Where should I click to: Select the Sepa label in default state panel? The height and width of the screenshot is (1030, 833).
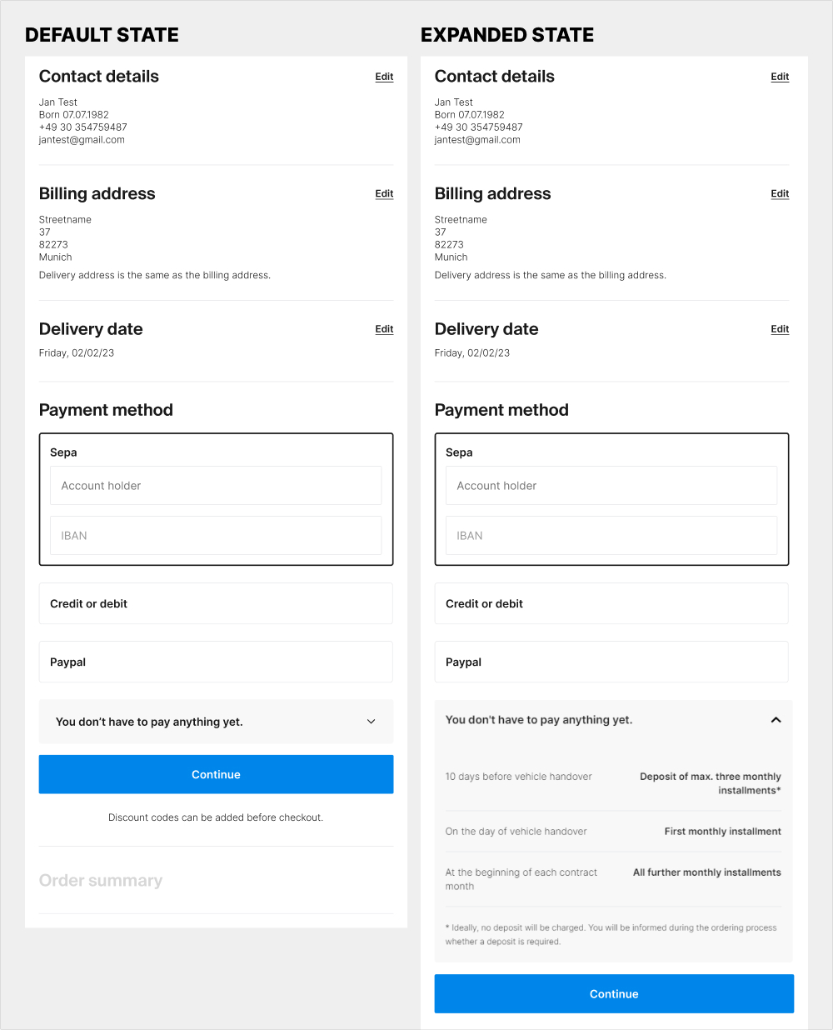(63, 452)
